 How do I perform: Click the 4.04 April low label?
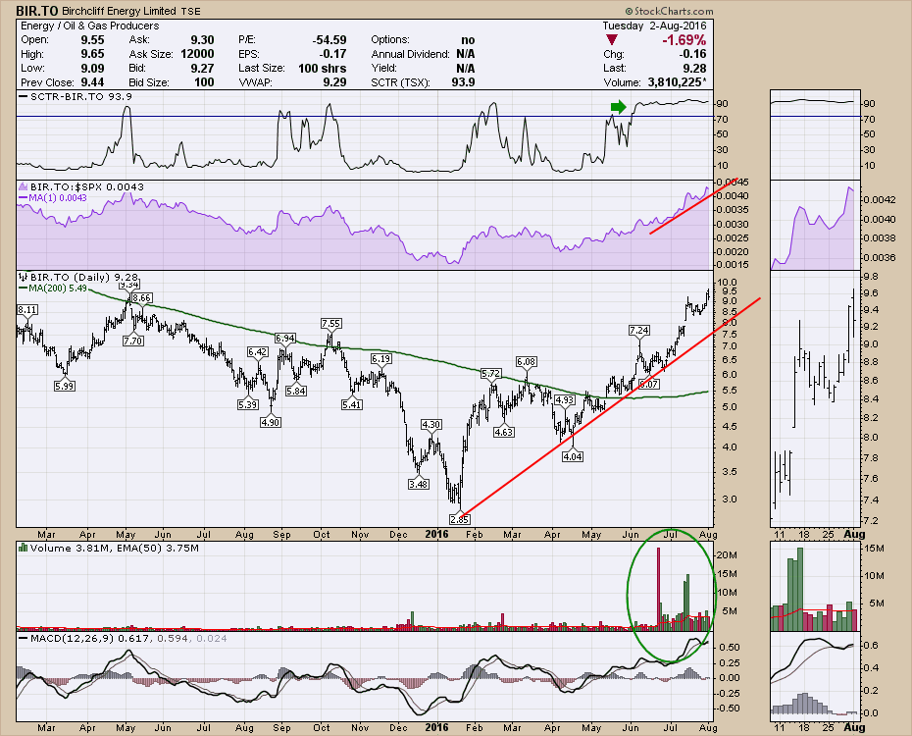pyautogui.click(x=573, y=456)
